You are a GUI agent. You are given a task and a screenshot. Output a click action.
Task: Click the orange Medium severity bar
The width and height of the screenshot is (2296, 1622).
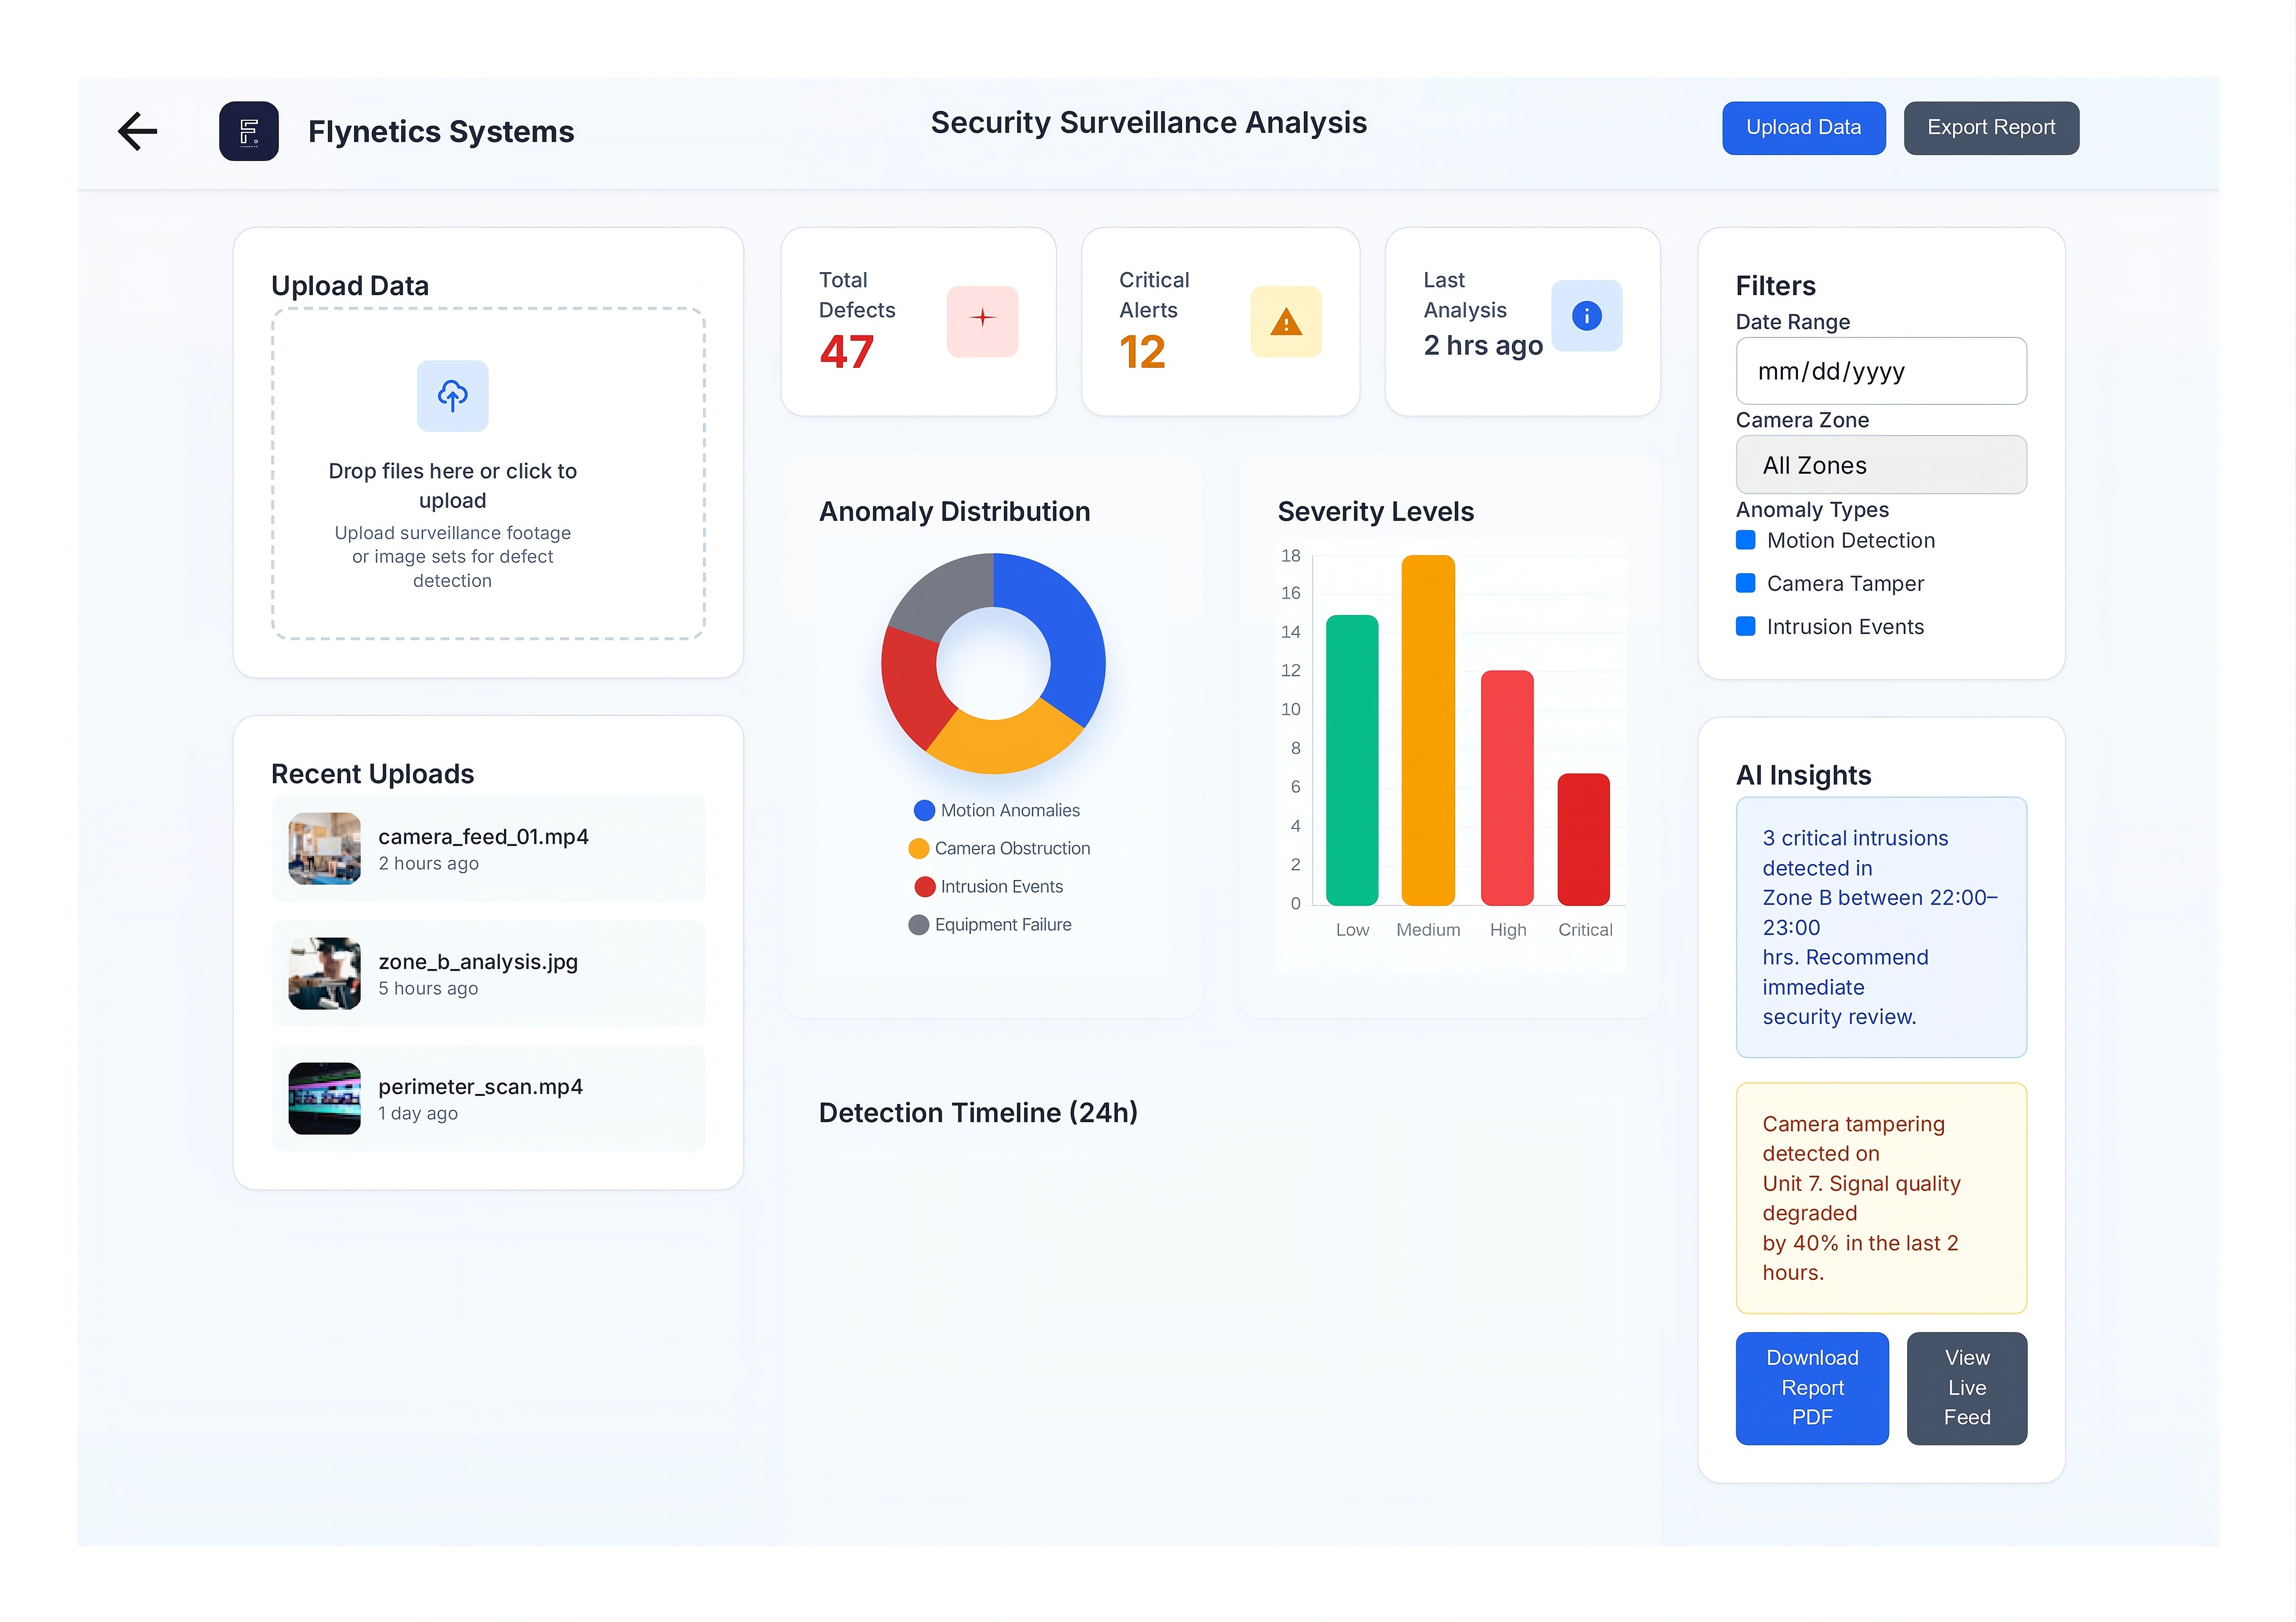1428,731
